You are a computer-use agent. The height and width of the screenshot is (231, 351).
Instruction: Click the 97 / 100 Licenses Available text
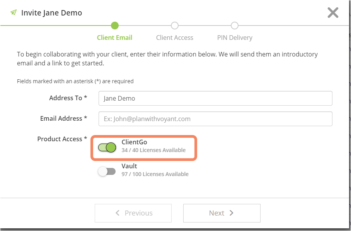click(x=155, y=174)
